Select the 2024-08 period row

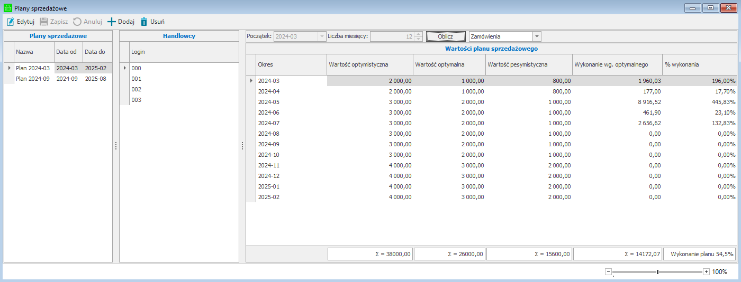point(492,134)
